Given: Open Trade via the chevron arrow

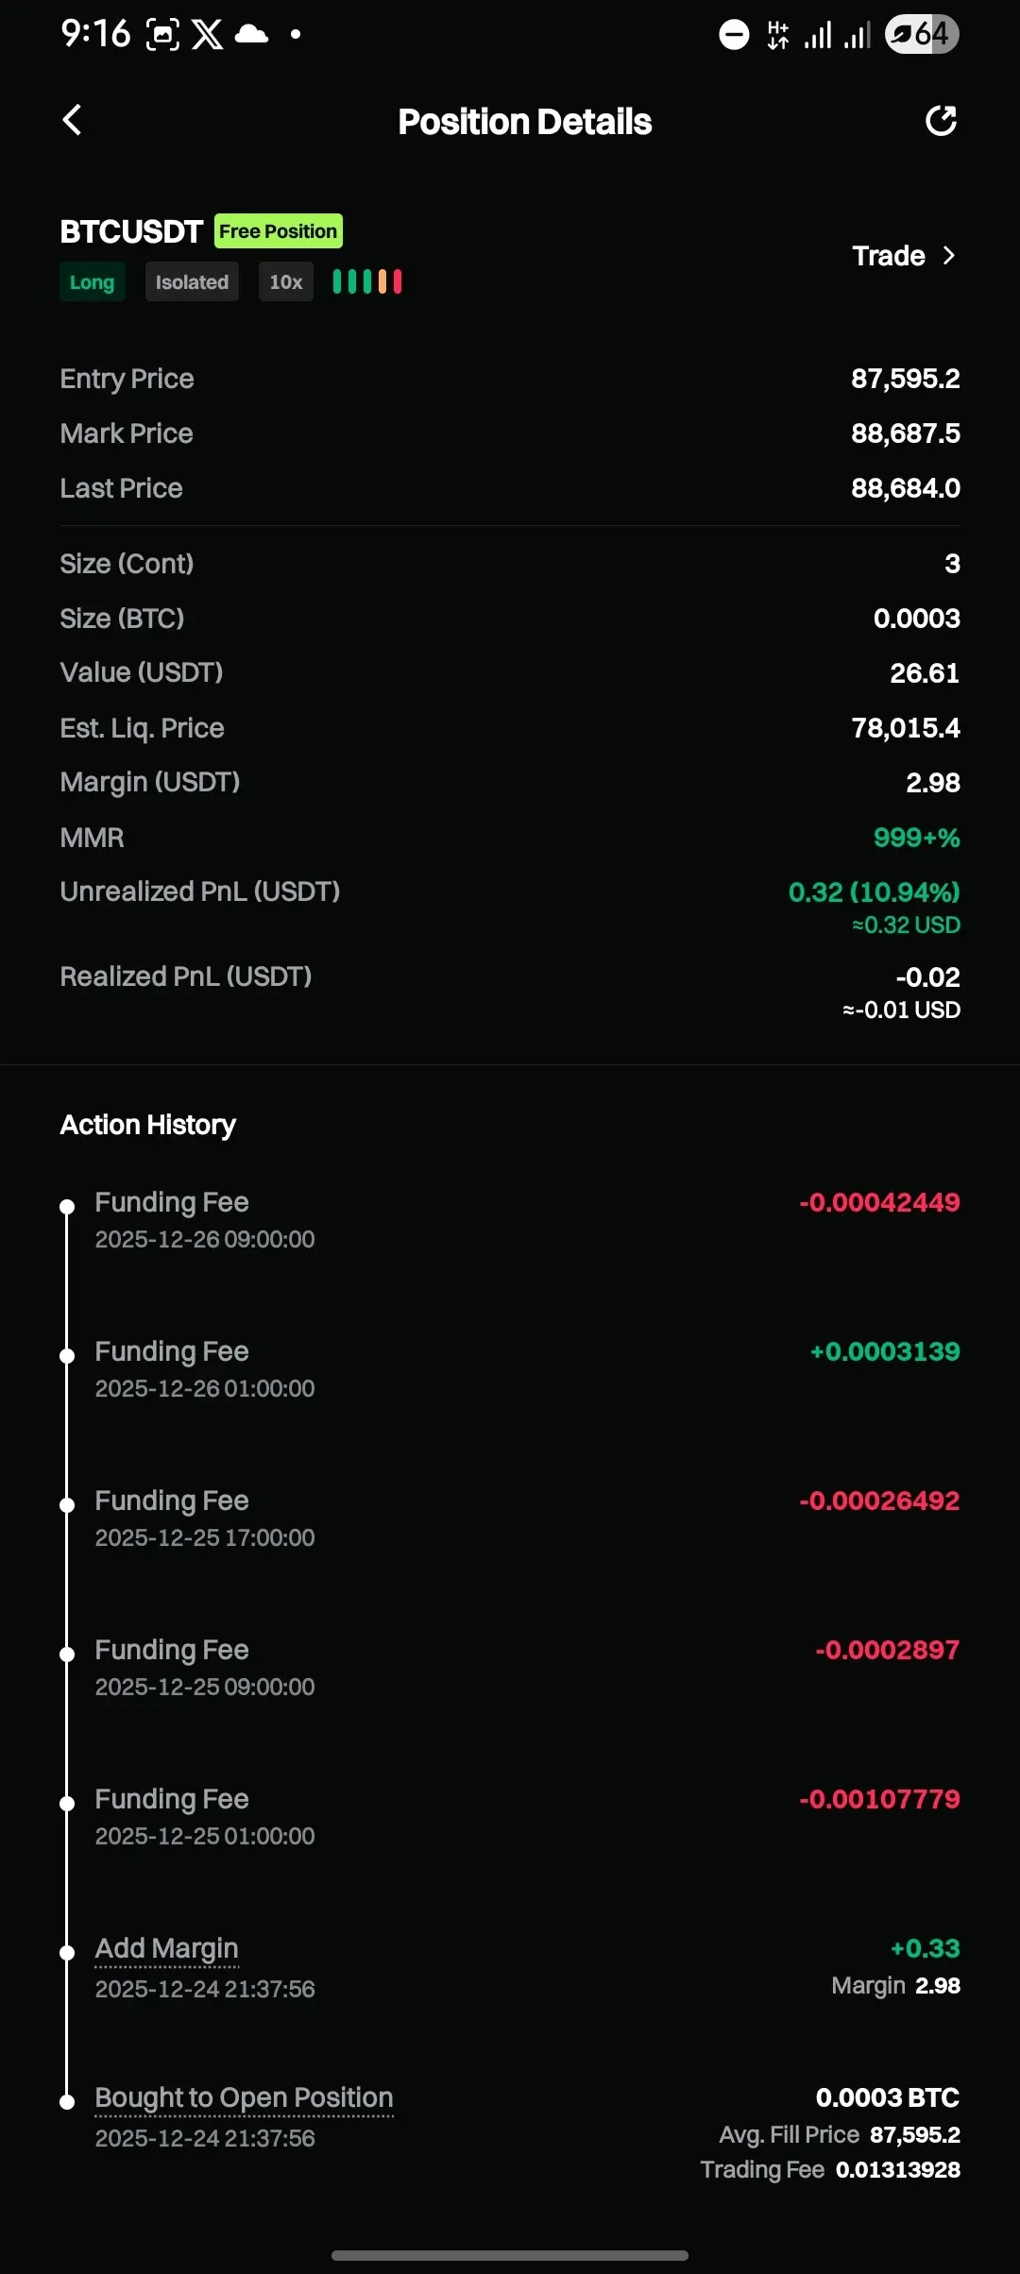Looking at the screenshot, I should coord(949,256).
